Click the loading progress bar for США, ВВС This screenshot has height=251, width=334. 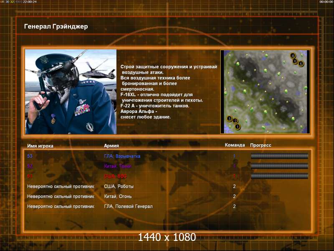pos(279,176)
